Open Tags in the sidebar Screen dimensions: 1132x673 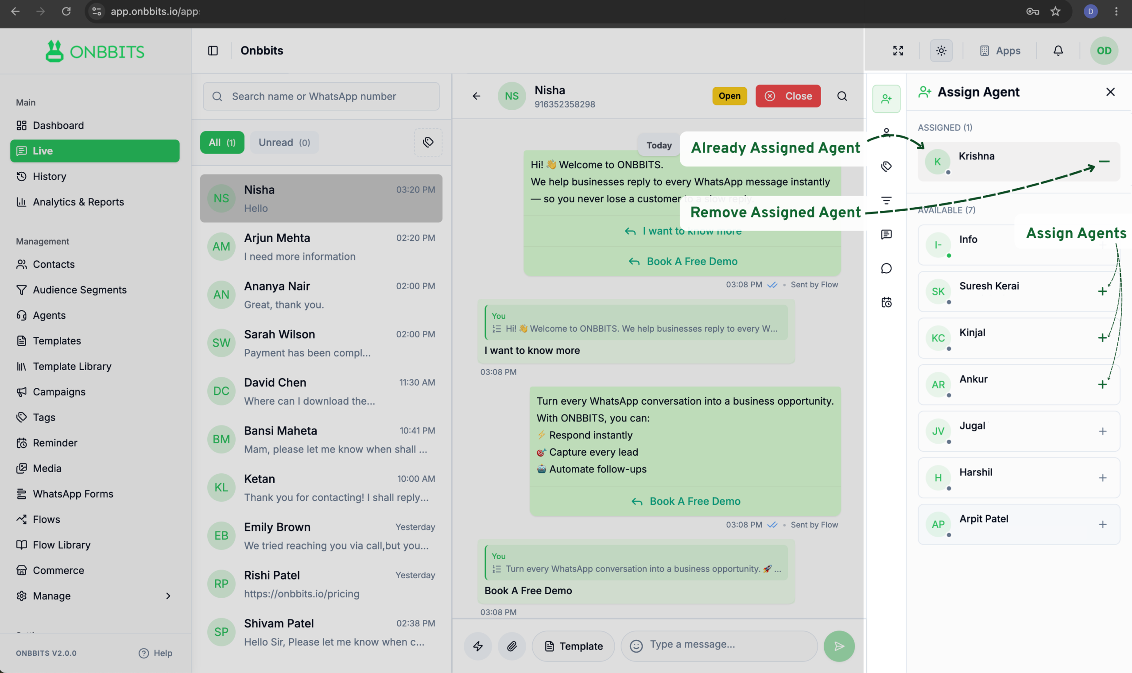pyautogui.click(x=95, y=417)
